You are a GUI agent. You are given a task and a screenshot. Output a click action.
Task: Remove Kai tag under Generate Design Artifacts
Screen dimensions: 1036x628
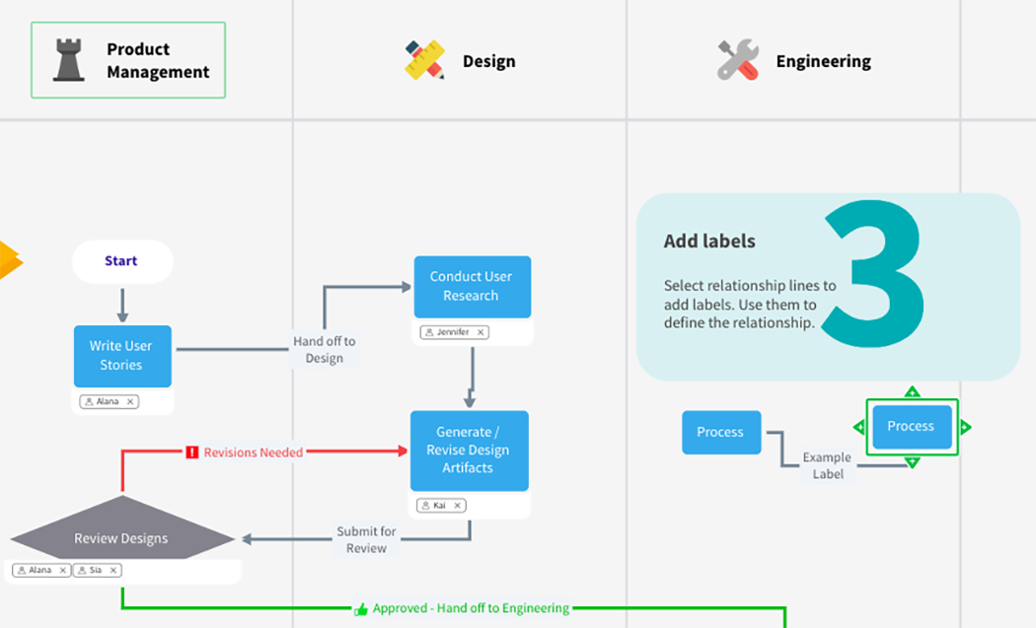coord(457,505)
